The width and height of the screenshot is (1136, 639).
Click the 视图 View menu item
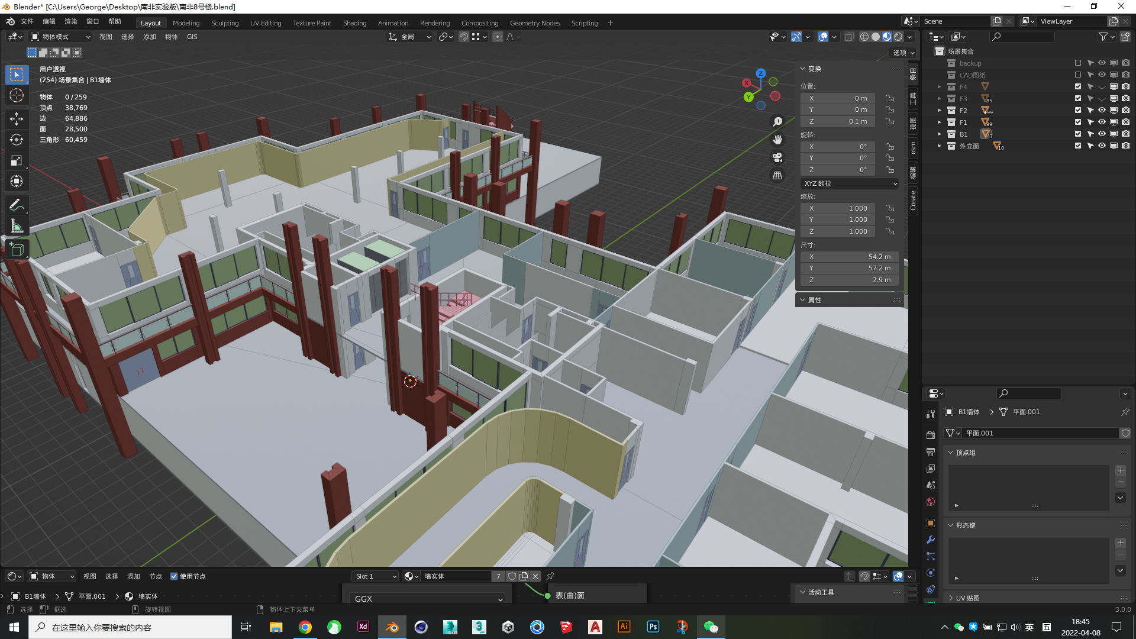click(105, 37)
